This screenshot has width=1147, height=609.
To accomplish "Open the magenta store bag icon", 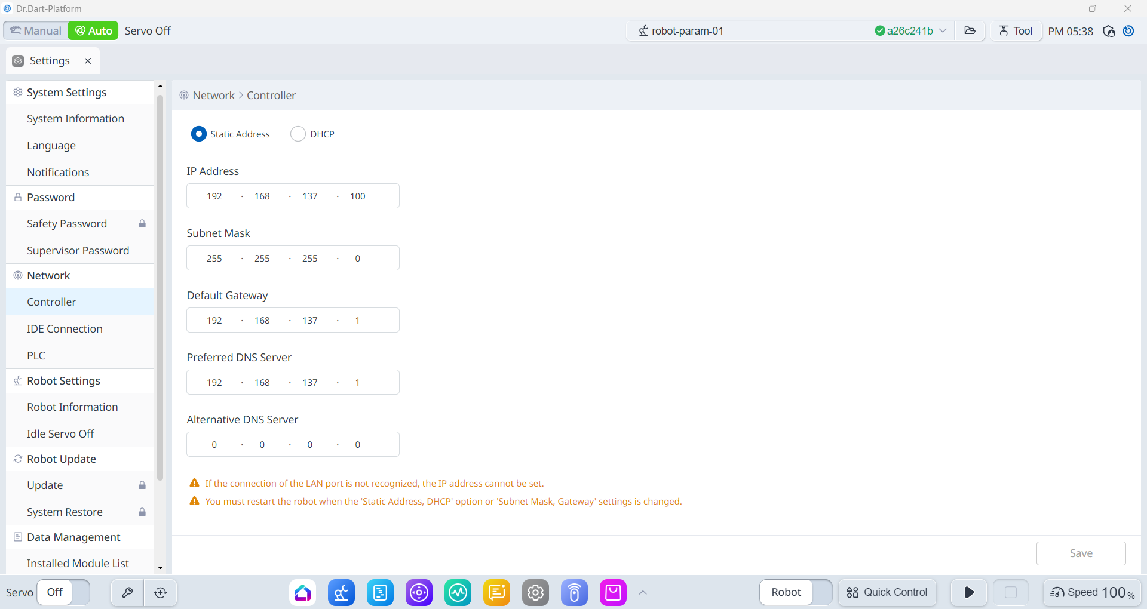I will coord(614,592).
